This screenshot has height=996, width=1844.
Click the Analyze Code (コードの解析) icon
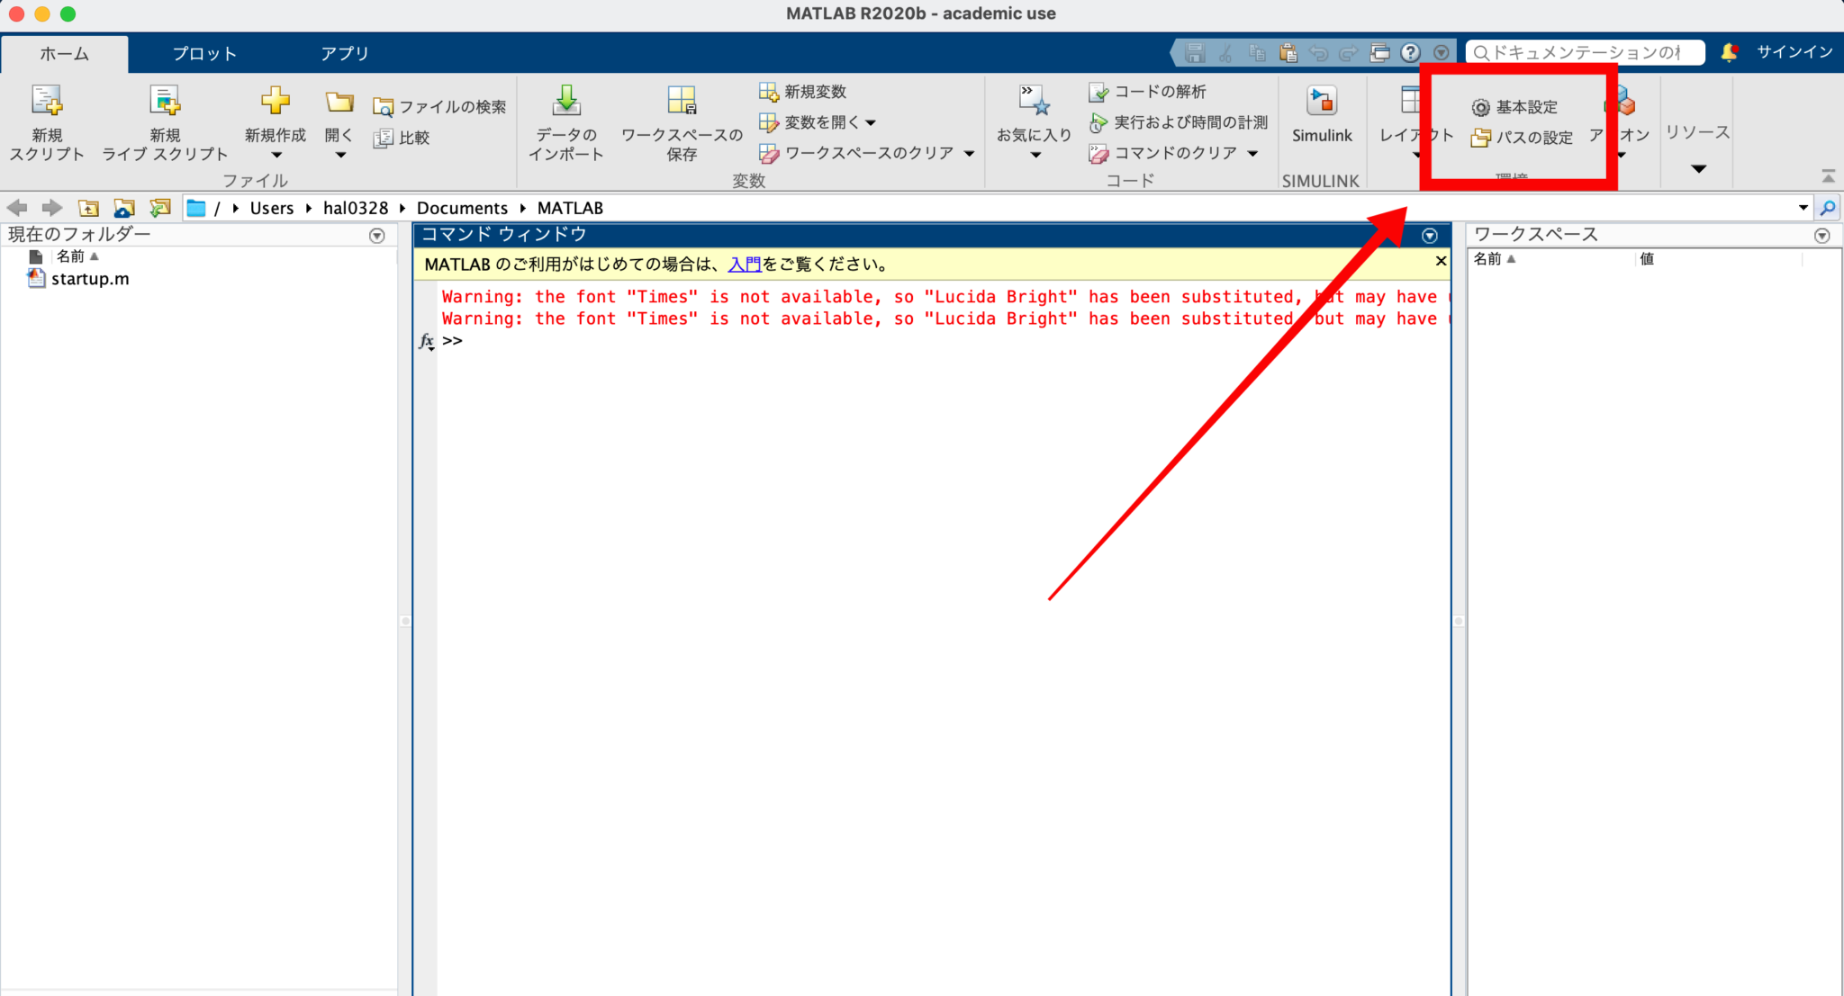pyautogui.click(x=1098, y=92)
